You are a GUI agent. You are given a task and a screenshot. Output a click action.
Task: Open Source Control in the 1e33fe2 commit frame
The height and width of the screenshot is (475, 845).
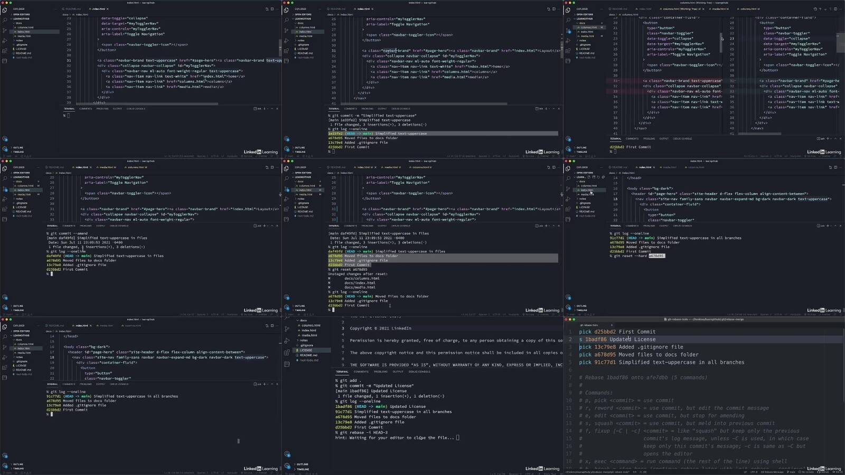[x=286, y=31]
